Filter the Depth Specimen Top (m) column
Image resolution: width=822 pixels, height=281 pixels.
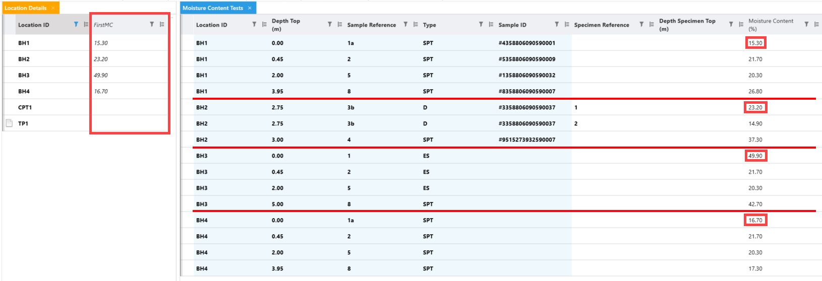click(x=731, y=24)
